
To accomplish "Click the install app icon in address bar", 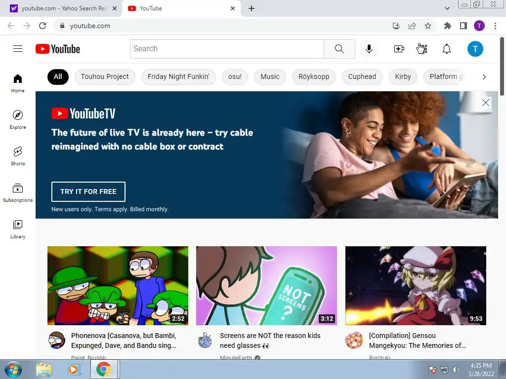I will (x=396, y=26).
